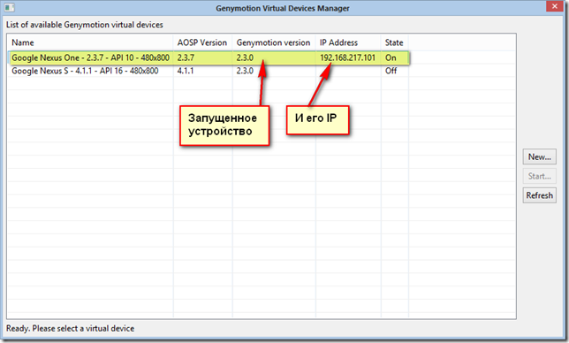569x343 pixels.
Task: Click Genymotion version 2.3.0 in Nexus S row
Action: tap(245, 71)
